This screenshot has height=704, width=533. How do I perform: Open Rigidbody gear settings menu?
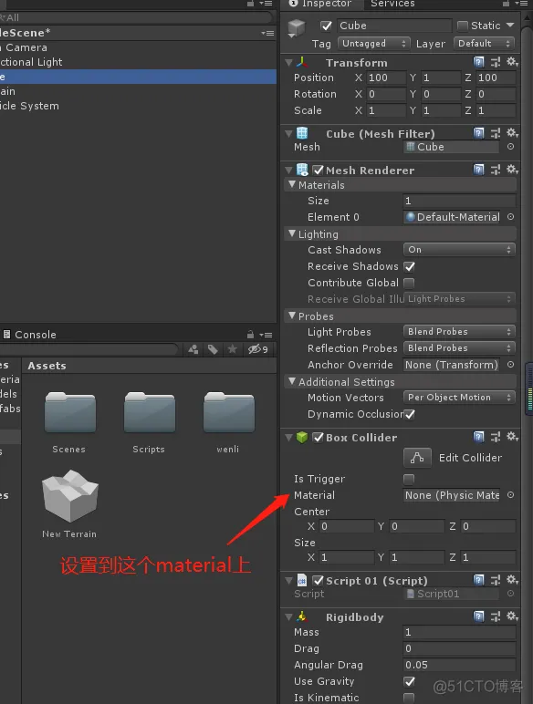pos(512,616)
